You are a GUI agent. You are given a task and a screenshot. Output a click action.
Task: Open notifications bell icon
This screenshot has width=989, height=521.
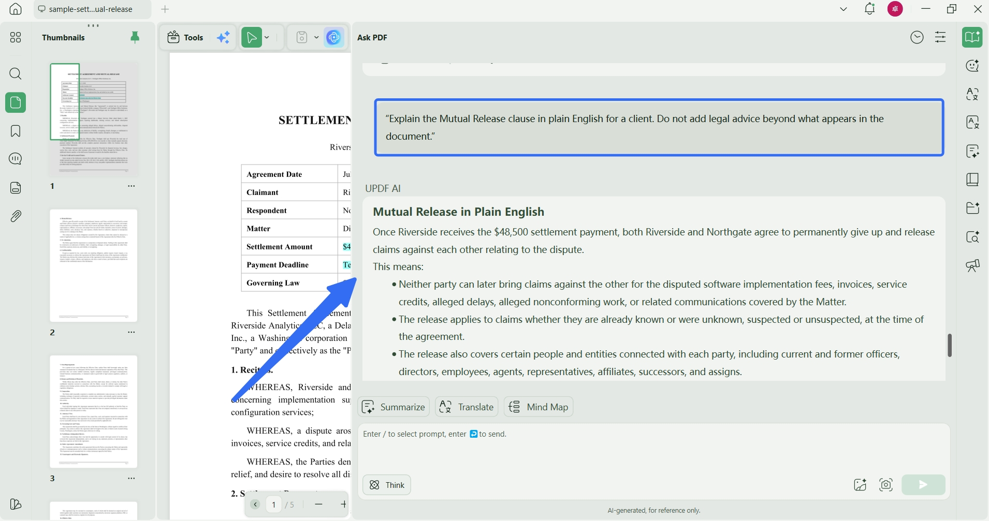point(870,9)
